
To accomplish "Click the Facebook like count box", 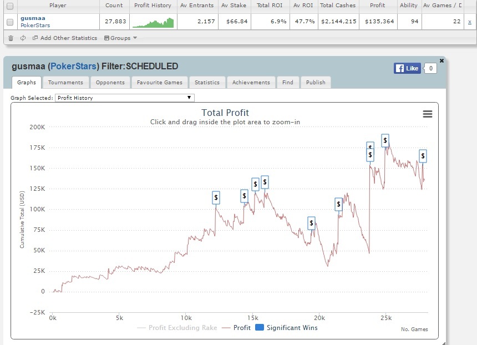I will (x=431, y=68).
